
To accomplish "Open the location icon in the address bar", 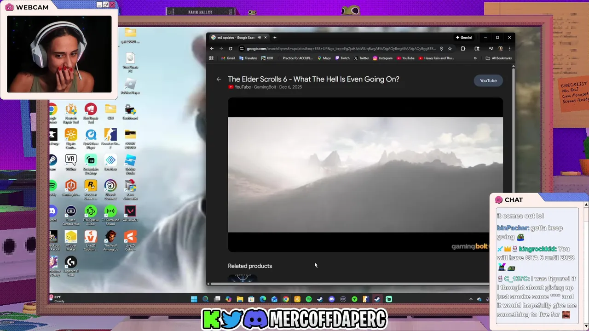I will (x=441, y=49).
